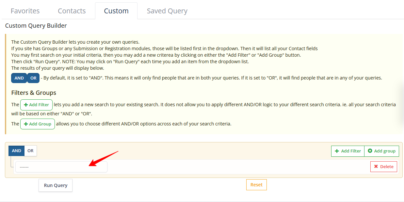Delete the current filter row
The height and width of the screenshot is (202, 404).
384,166
